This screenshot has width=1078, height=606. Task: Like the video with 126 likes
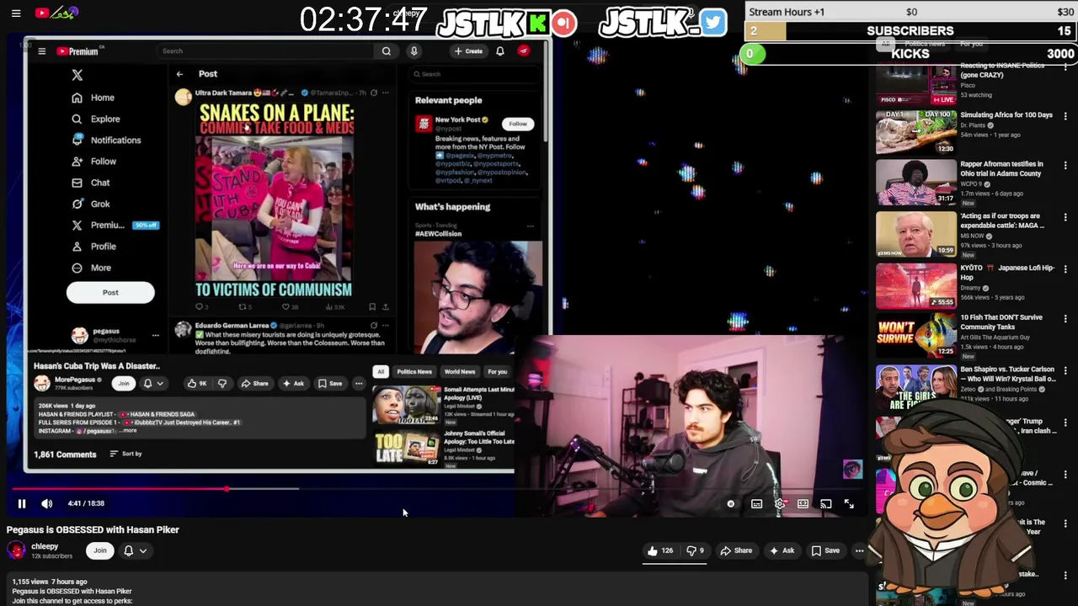[x=659, y=550]
